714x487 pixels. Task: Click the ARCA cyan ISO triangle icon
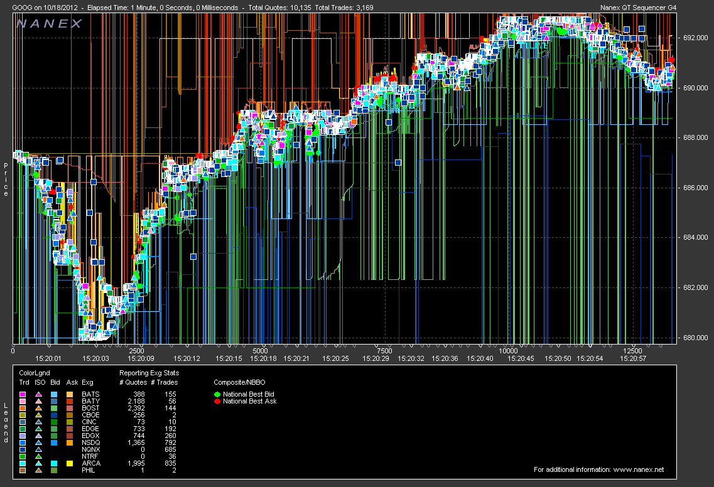38,463
